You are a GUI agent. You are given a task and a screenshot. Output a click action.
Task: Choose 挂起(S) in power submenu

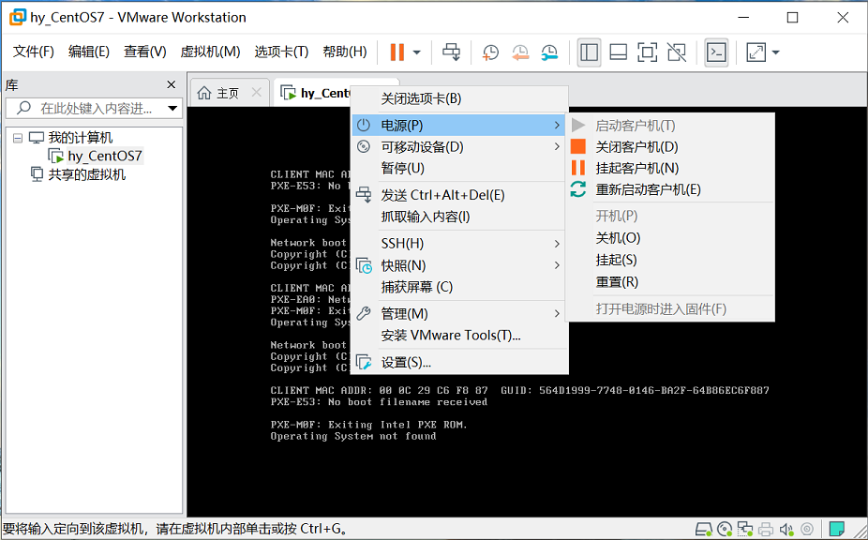[x=670, y=260]
